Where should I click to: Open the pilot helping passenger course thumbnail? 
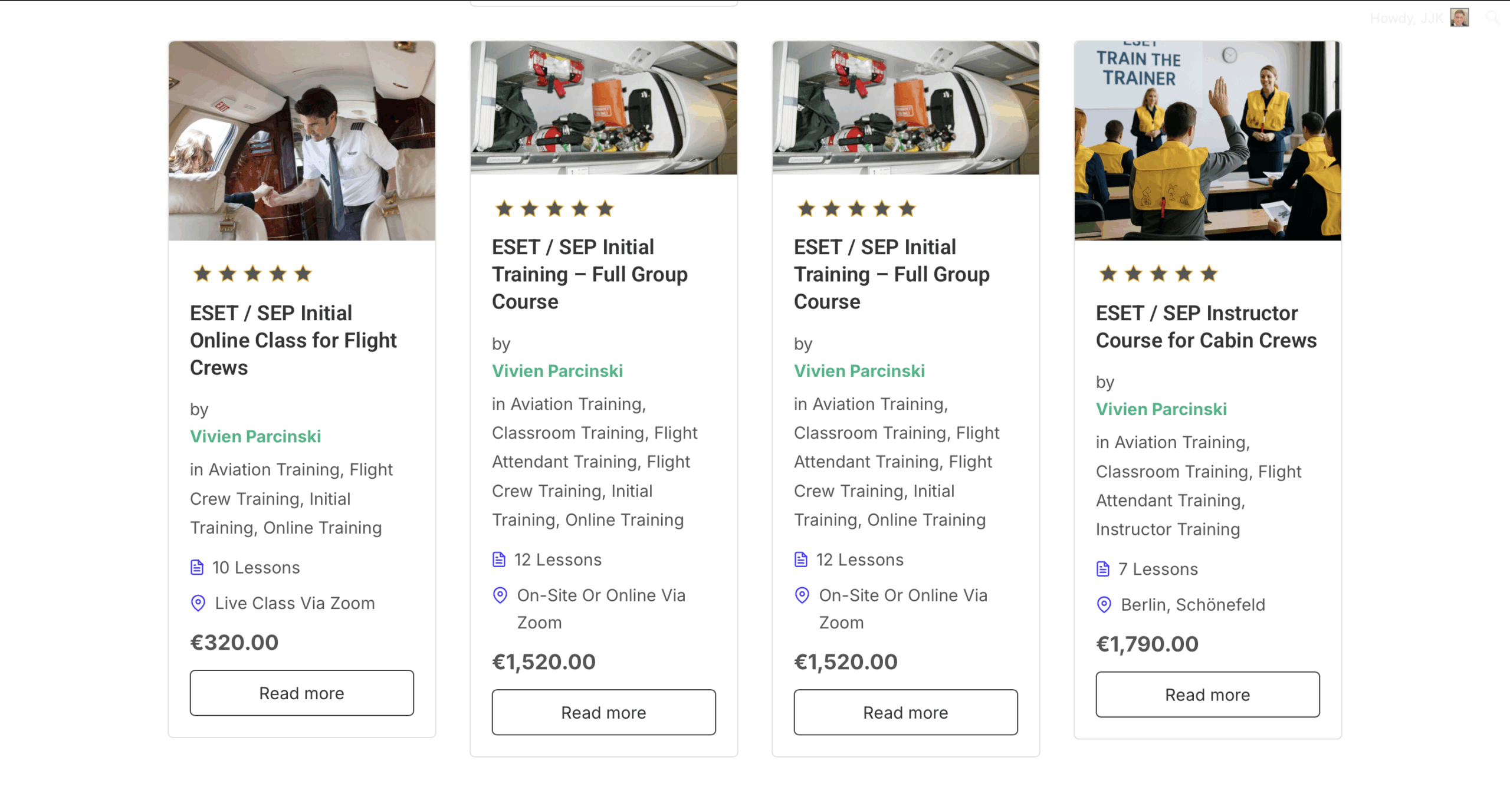click(302, 141)
